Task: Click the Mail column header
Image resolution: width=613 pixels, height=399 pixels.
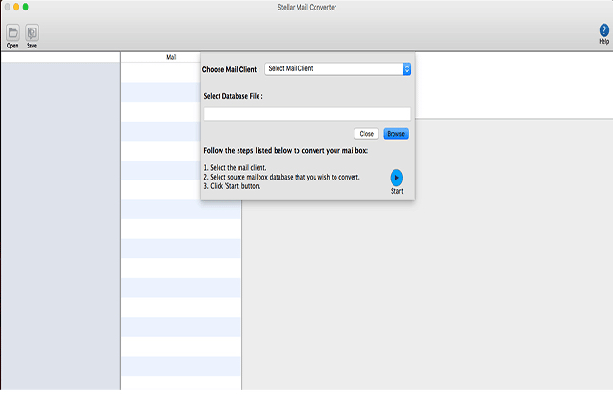Action: tap(171, 57)
